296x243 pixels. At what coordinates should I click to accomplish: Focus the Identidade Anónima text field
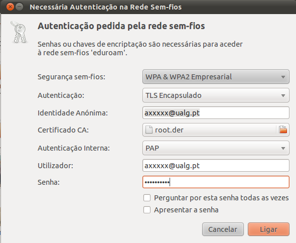216,113
